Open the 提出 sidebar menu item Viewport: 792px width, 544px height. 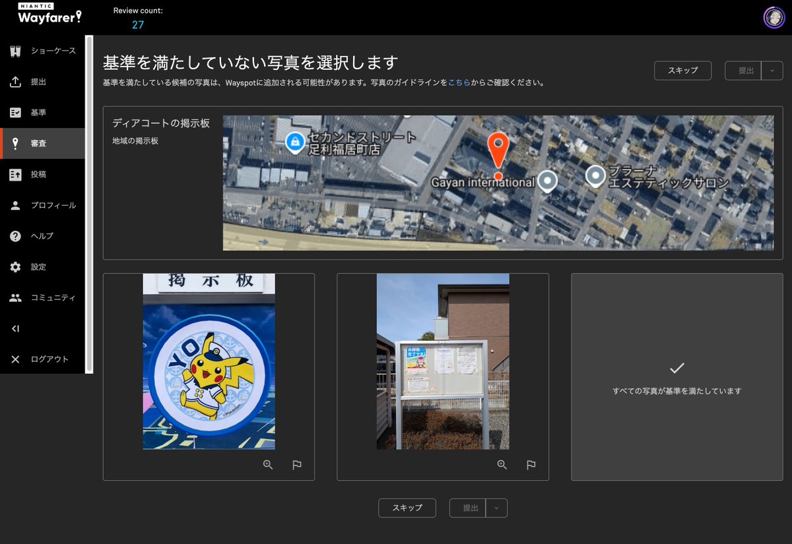click(42, 82)
